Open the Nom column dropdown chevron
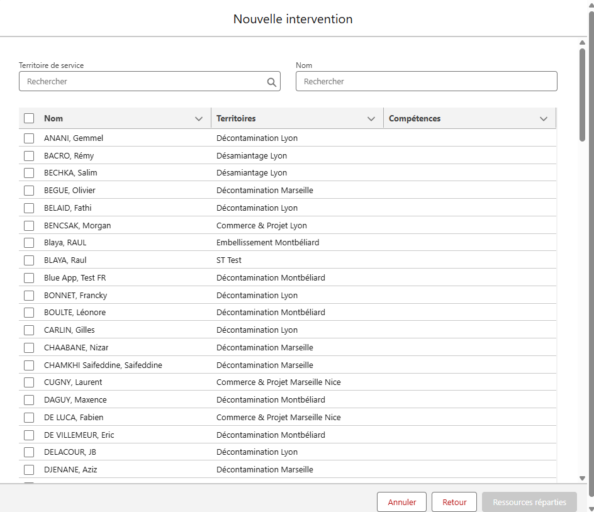Image resolution: width=594 pixels, height=512 pixels. 198,119
